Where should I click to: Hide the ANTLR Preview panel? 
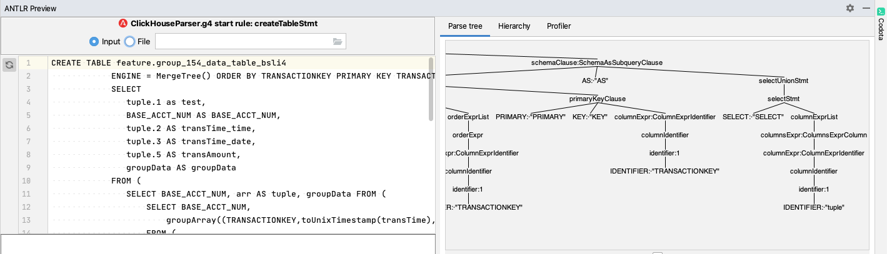[x=866, y=8]
